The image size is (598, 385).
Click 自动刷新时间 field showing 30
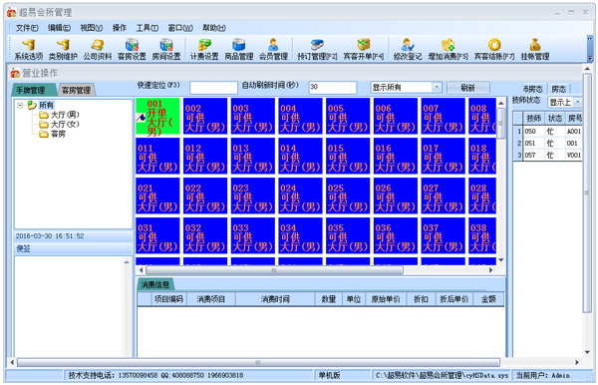(x=333, y=88)
